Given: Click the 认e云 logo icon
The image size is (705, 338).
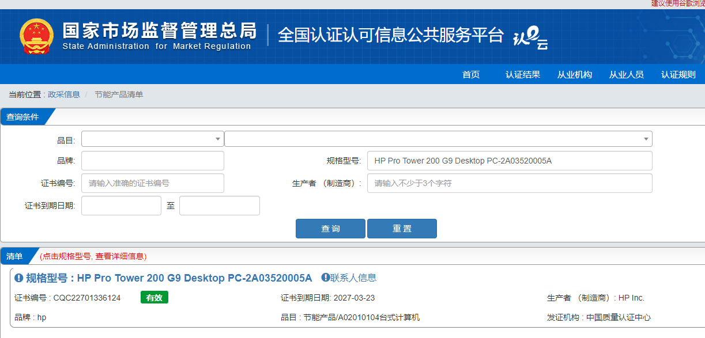Looking at the screenshot, I should [x=530, y=39].
